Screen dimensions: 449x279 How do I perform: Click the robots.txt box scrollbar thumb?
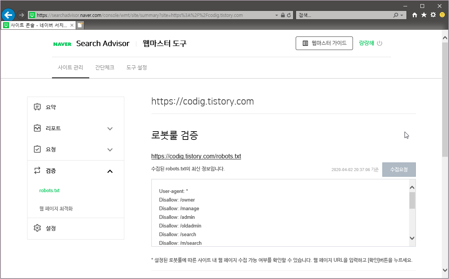412,200
